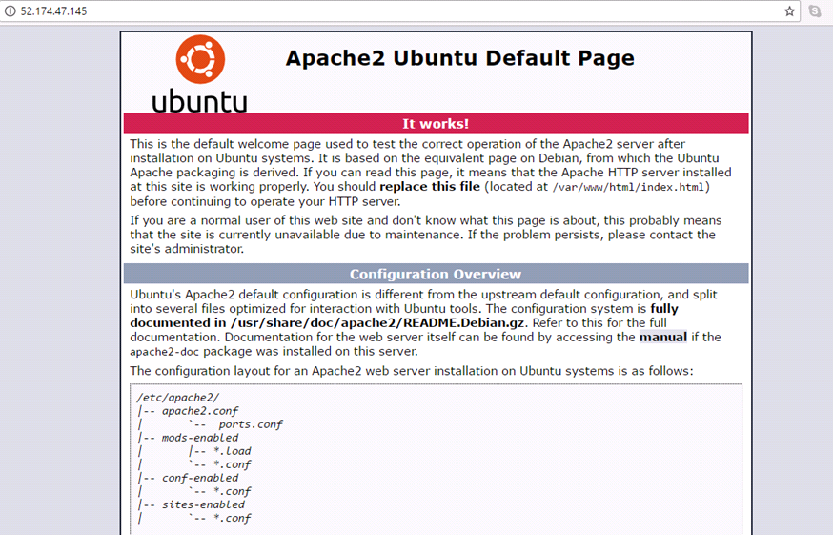Select the /var/www/html/index.html path text
Image resolution: width=833 pixels, height=535 pixels.
(628, 187)
